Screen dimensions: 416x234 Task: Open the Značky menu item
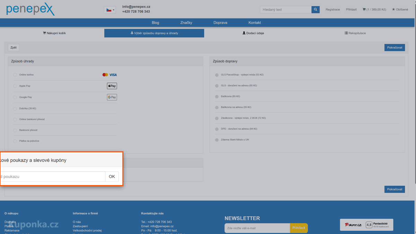186,23
